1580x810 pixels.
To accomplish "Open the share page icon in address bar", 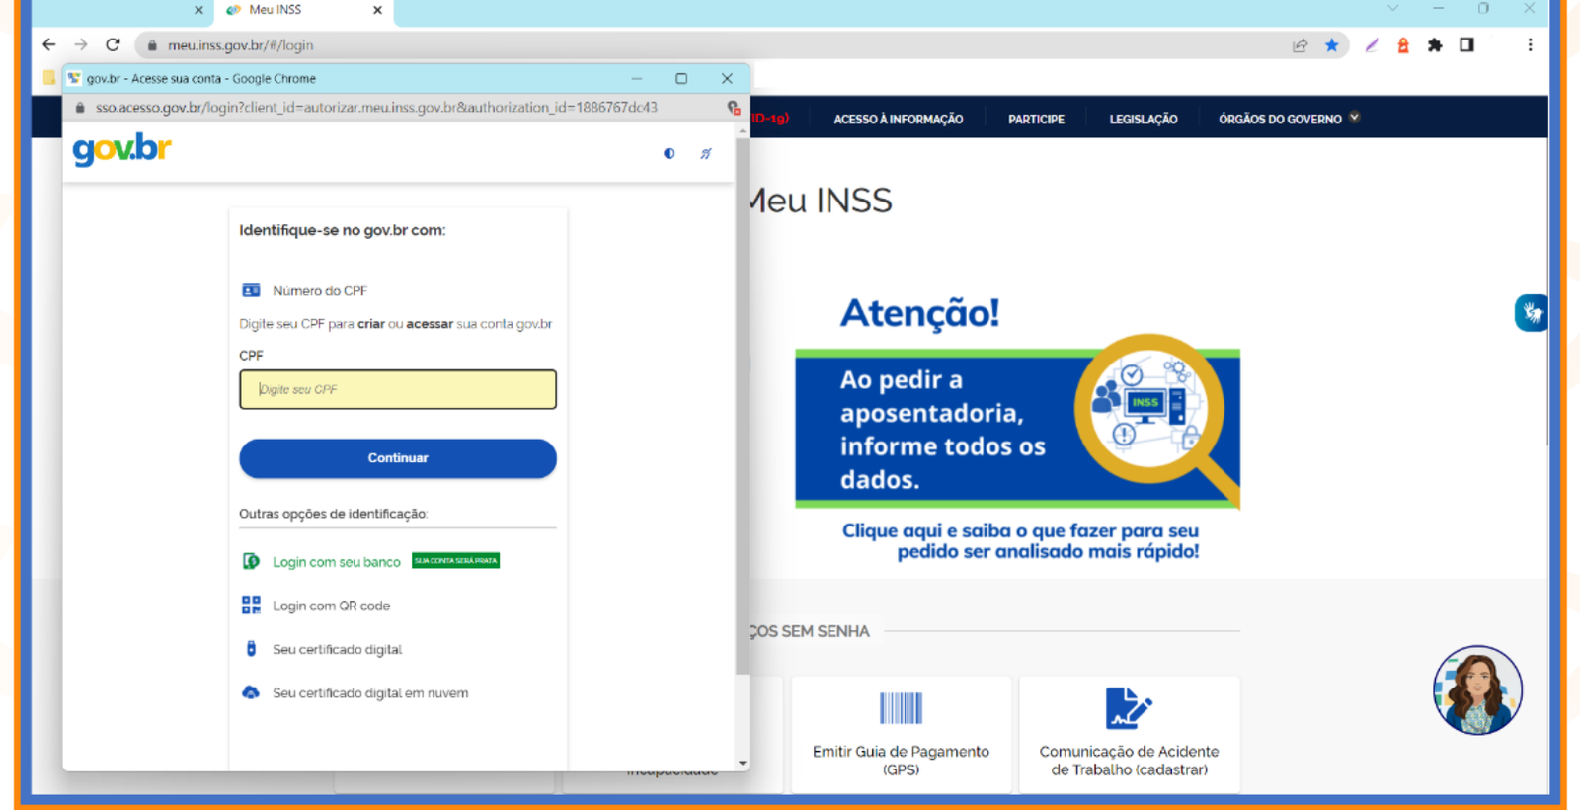I will pyautogui.click(x=1301, y=44).
